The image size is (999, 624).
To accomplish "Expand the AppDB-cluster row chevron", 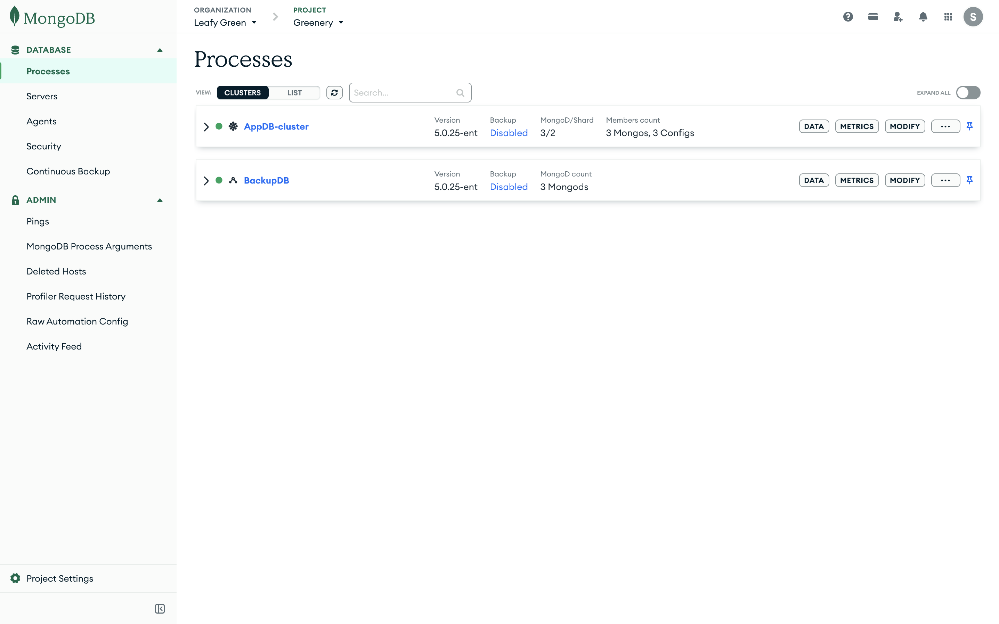I will (x=206, y=126).
